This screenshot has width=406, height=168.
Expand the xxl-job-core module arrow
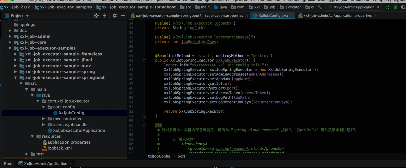pos(10,42)
